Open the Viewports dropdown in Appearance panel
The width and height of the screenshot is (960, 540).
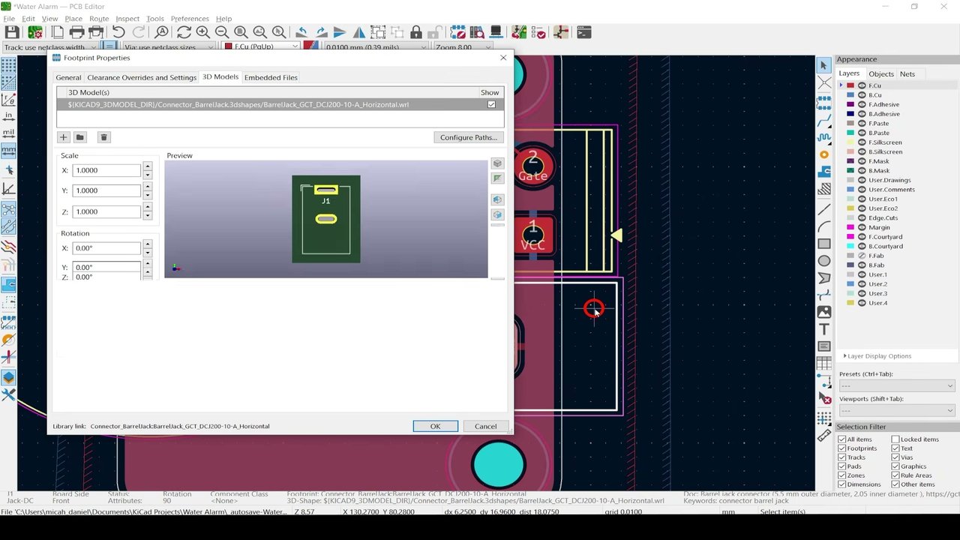[896, 410]
